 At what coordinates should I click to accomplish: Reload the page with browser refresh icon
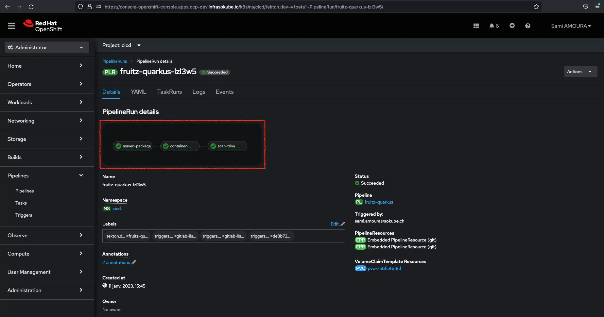(x=31, y=7)
